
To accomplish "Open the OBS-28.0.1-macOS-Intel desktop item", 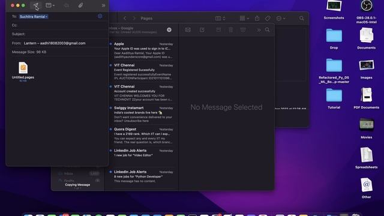I will [x=367, y=12].
